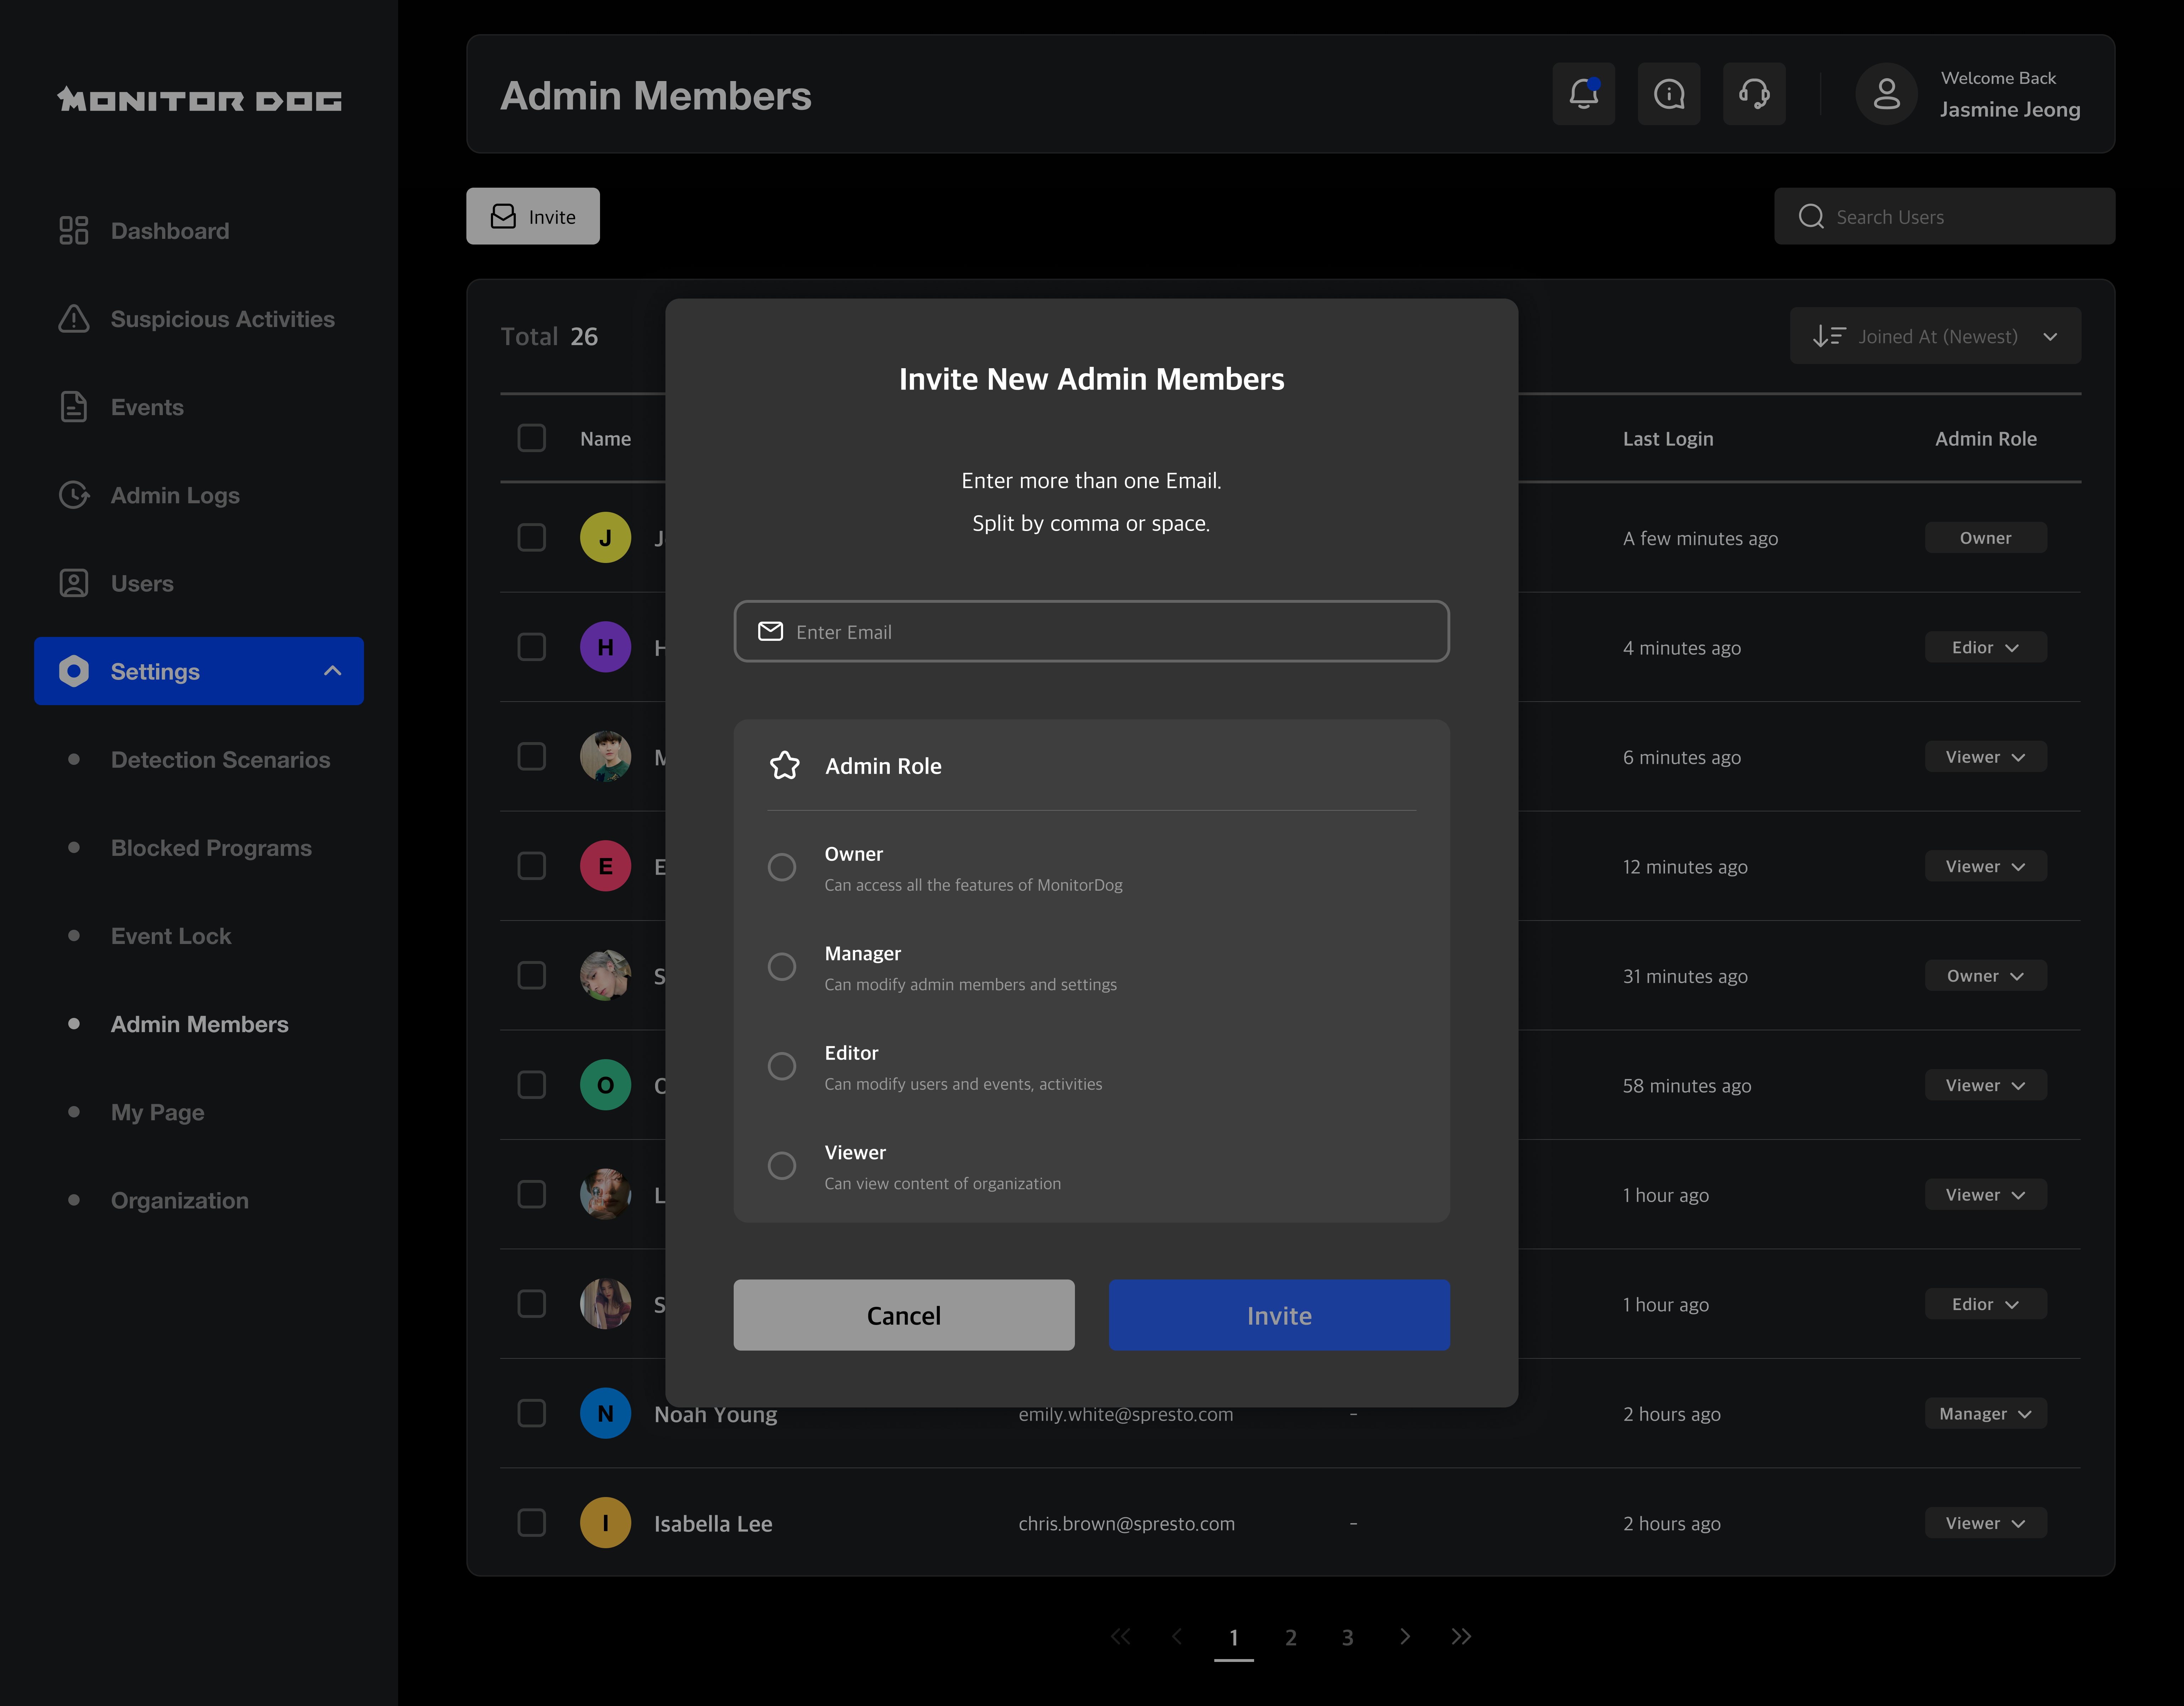Click the search magnifier icon

(1811, 216)
